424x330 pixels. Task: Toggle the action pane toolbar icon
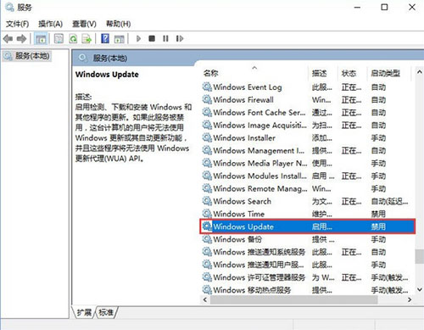tap(120, 39)
